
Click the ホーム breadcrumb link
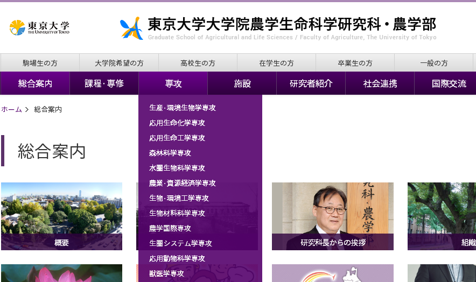(x=11, y=109)
